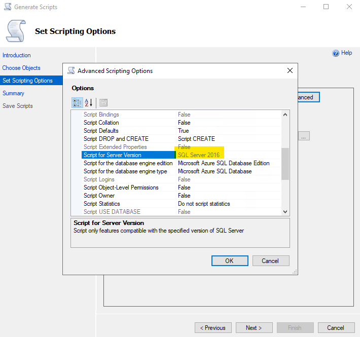This screenshot has width=360, height=337.
Task: Select the Script Statistics row
Action: [182, 204]
